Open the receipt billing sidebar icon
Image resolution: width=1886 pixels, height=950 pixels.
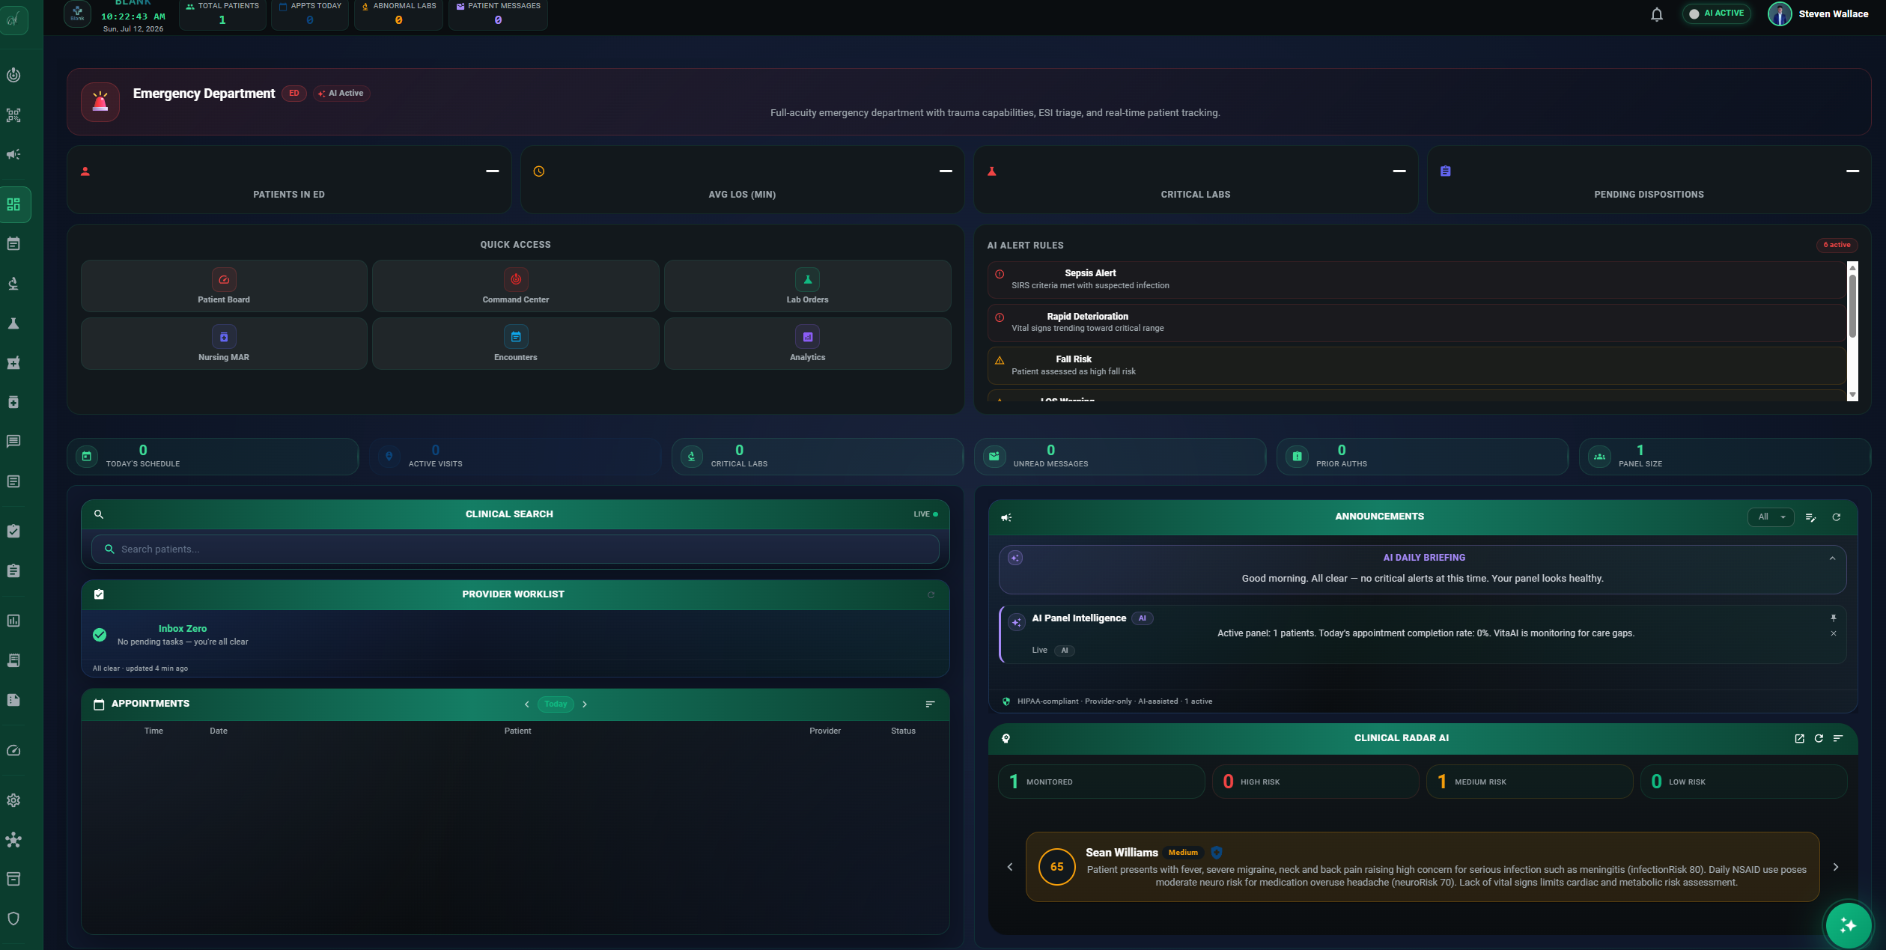(x=13, y=660)
